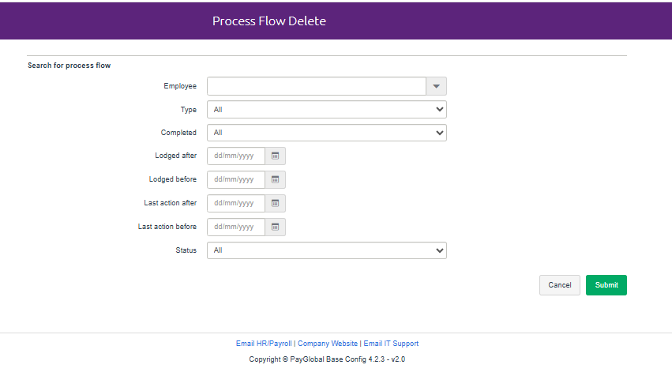Open the Completed dropdown
Image resolution: width=672 pixels, height=376 pixels.
tap(326, 133)
